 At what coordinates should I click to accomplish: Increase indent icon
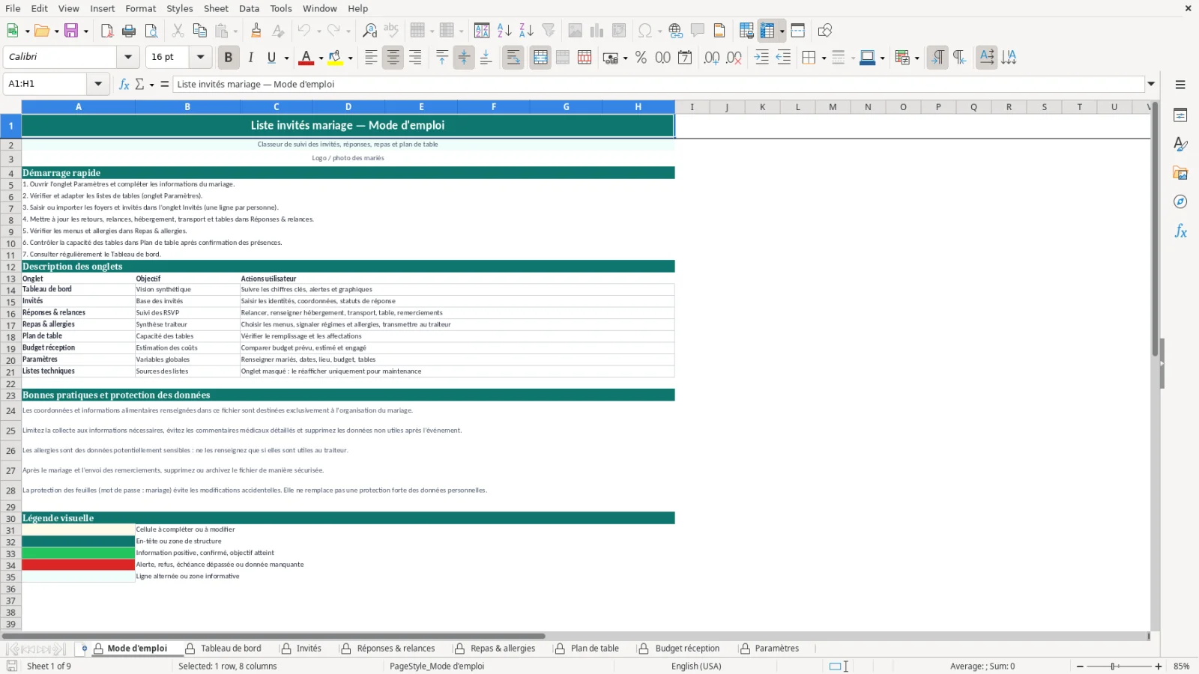pyautogui.click(x=761, y=57)
